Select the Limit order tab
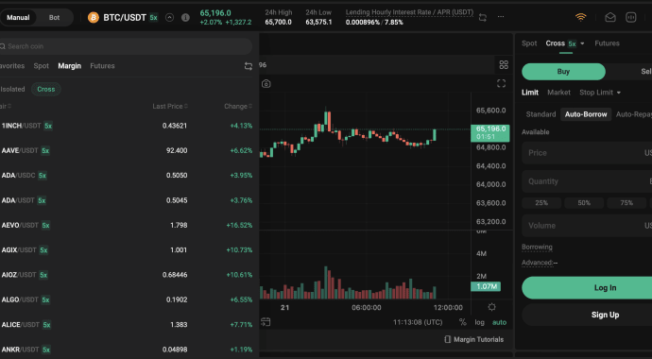 [530, 93]
